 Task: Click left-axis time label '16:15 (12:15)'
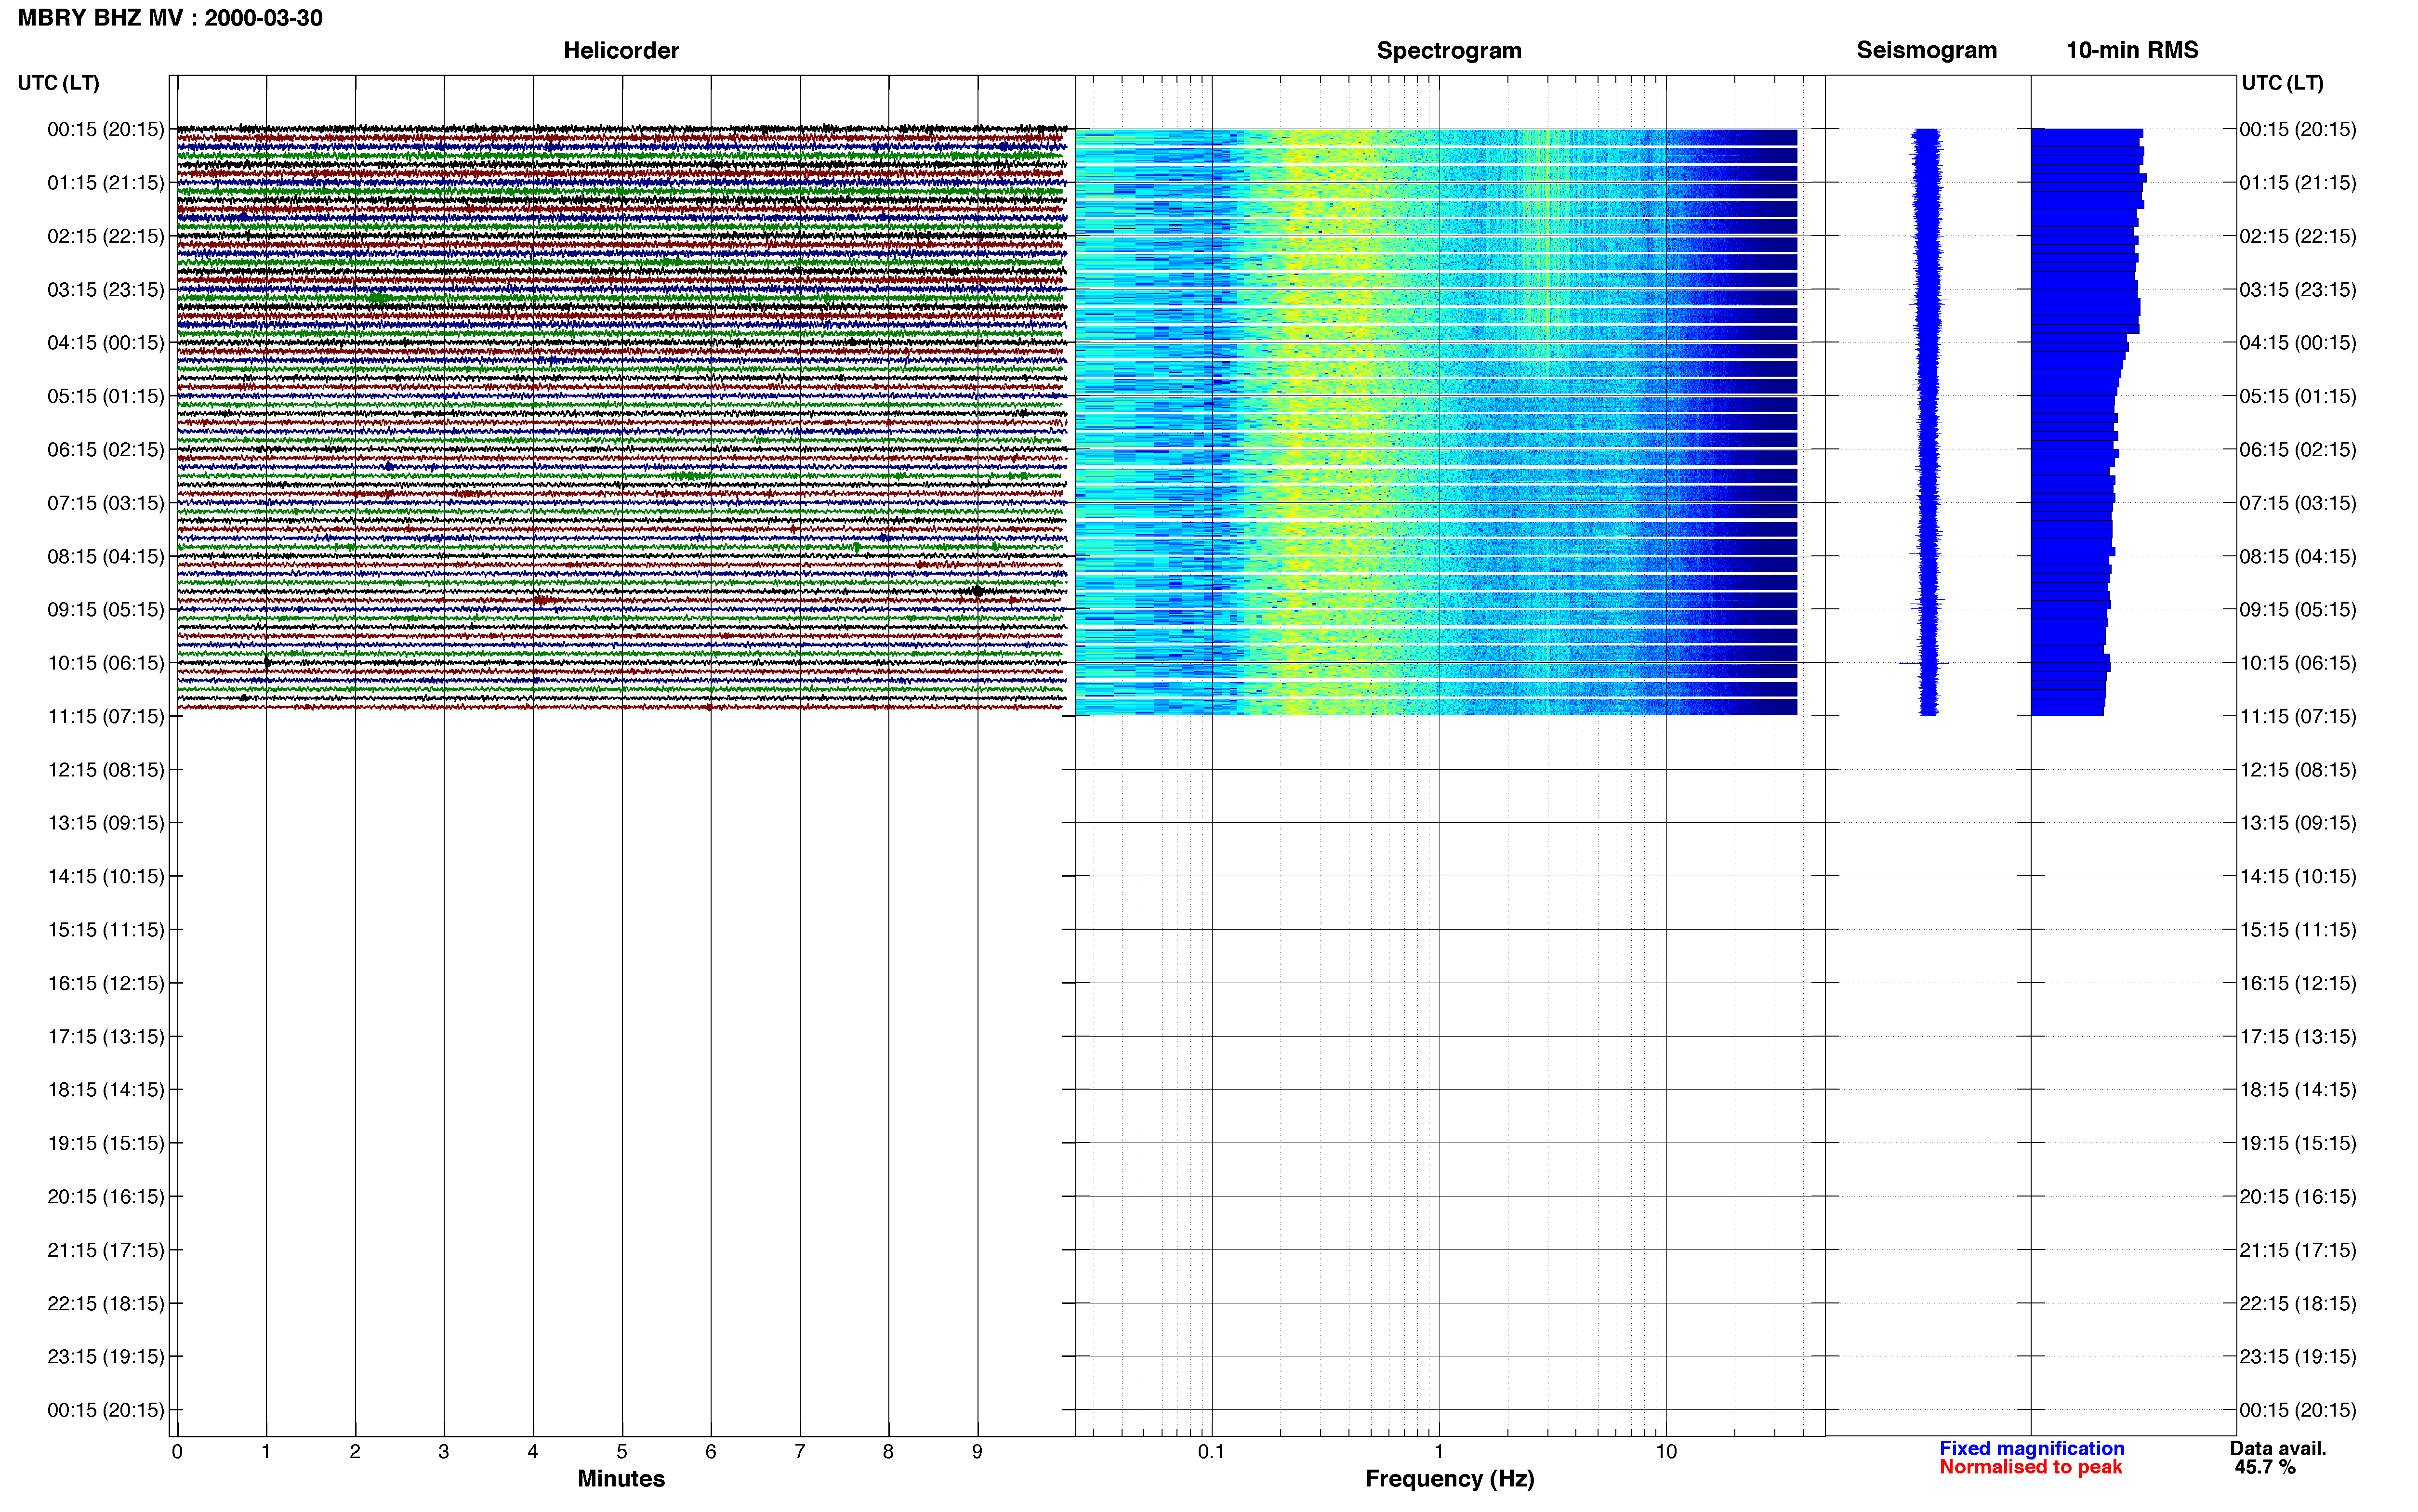coord(106,983)
